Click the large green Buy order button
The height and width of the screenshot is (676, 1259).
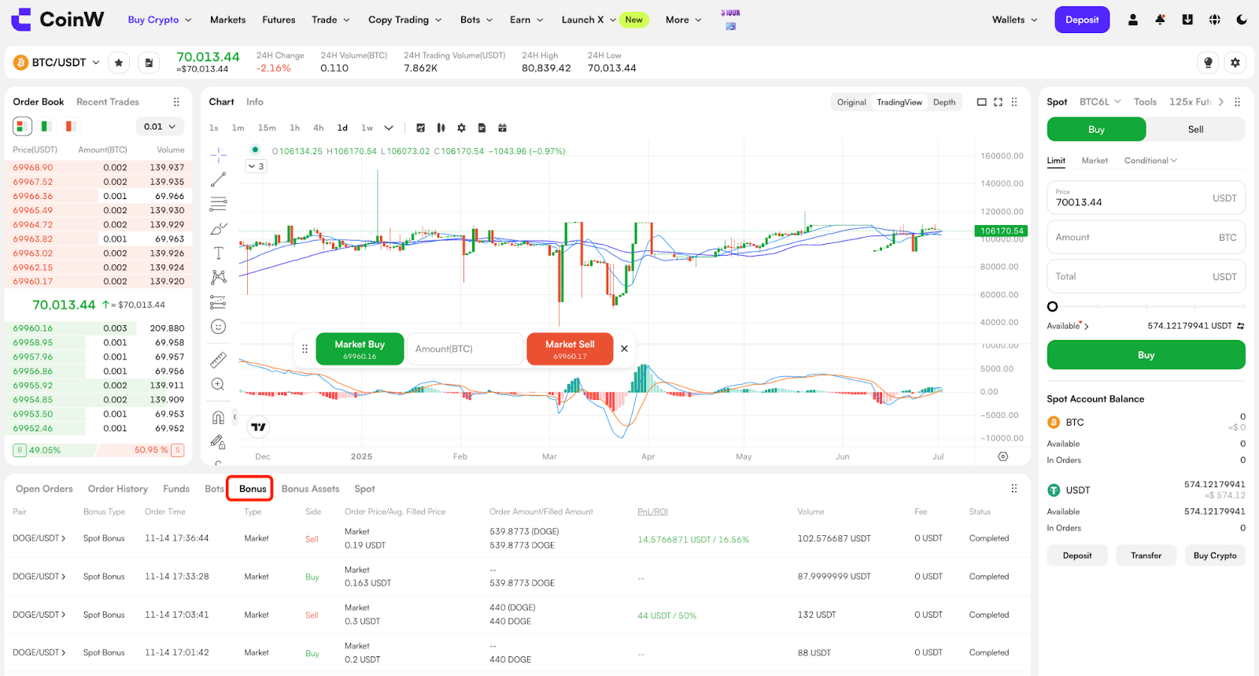(1146, 355)
